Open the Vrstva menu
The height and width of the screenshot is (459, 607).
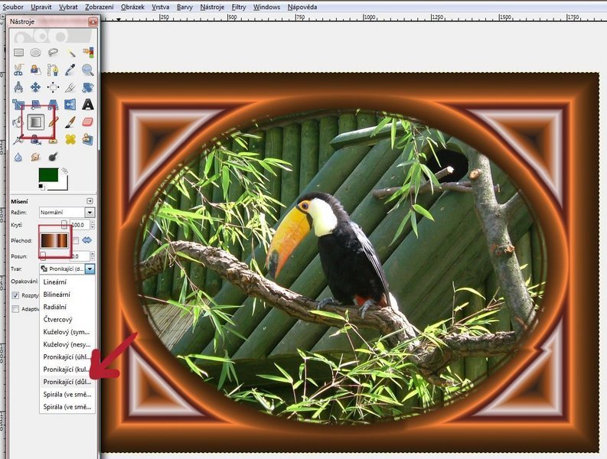(160, 7)
